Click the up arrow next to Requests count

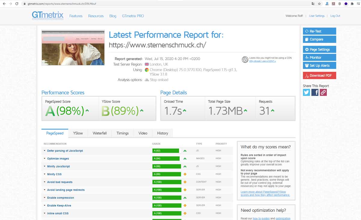click(273, 111)
